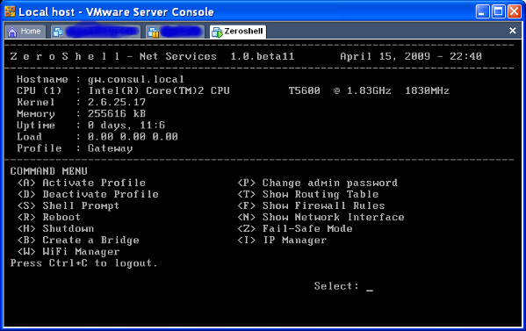Screen dimensions: 526x331
Task: Click the load values 0.00 0.00 0.00
Action: coord(133,136)
